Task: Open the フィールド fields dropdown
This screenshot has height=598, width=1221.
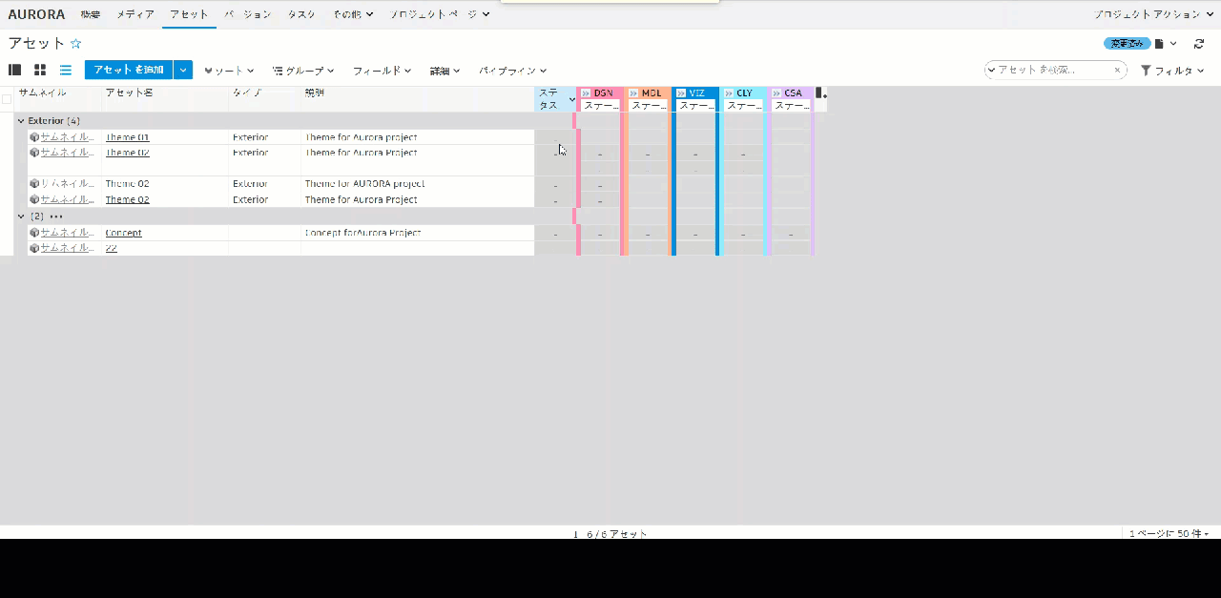Action: [382, 71]
